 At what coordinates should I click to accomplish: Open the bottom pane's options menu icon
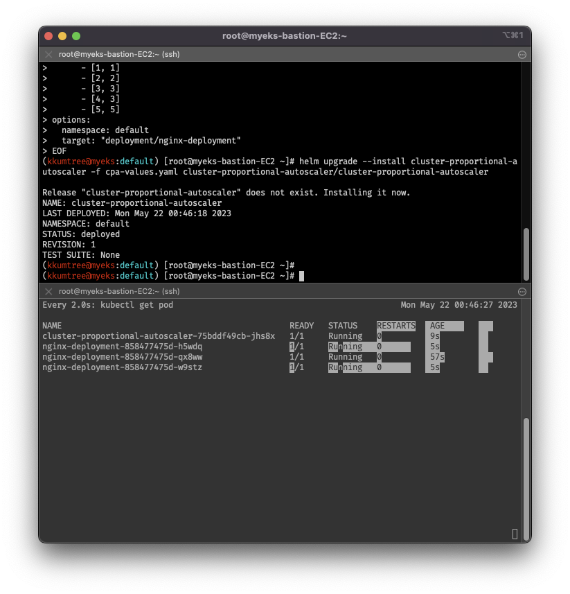[522, 292]
